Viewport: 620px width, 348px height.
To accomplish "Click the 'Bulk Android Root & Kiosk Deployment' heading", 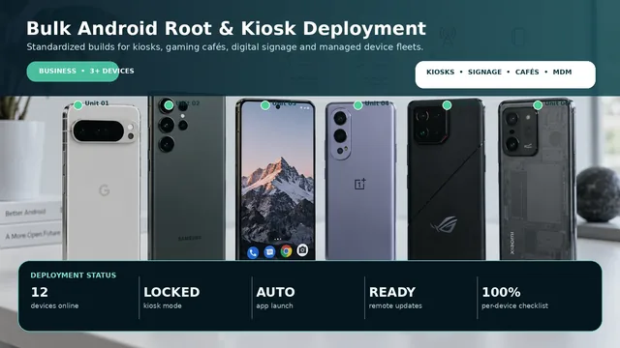I will point(226,28).
